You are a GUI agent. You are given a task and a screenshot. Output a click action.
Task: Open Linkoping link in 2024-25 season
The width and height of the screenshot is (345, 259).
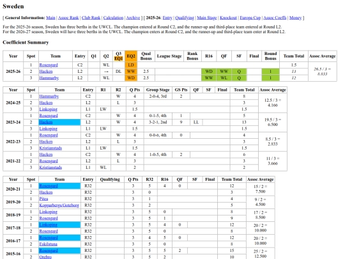tap(49, 109)
